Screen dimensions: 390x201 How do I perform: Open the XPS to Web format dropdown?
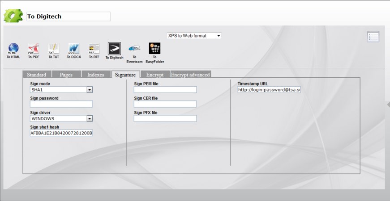[x=194, y=36]
